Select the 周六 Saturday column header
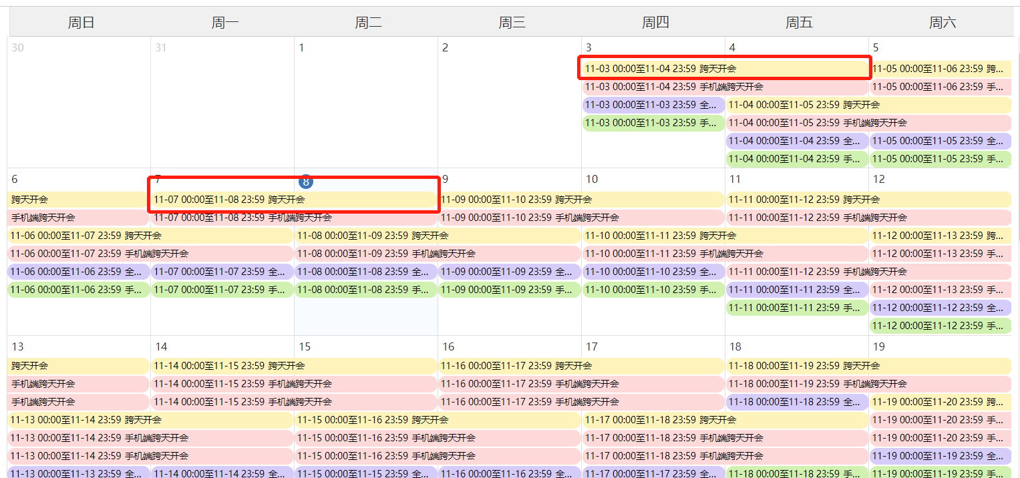The width and height of the screenshot is (1020, 478). click(x=943, y=21)
